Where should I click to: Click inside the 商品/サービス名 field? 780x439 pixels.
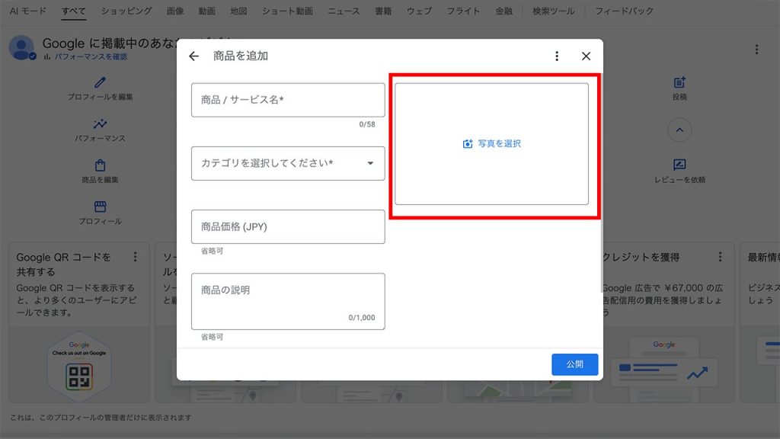287,100
